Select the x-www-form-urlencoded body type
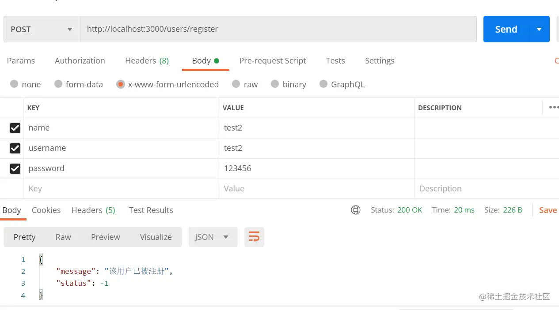 click(167, 84)
